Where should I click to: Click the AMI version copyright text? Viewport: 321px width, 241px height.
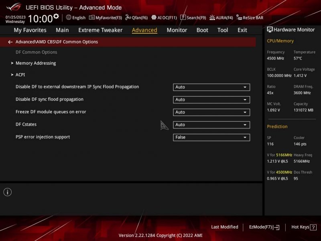[x=160, y=235]
